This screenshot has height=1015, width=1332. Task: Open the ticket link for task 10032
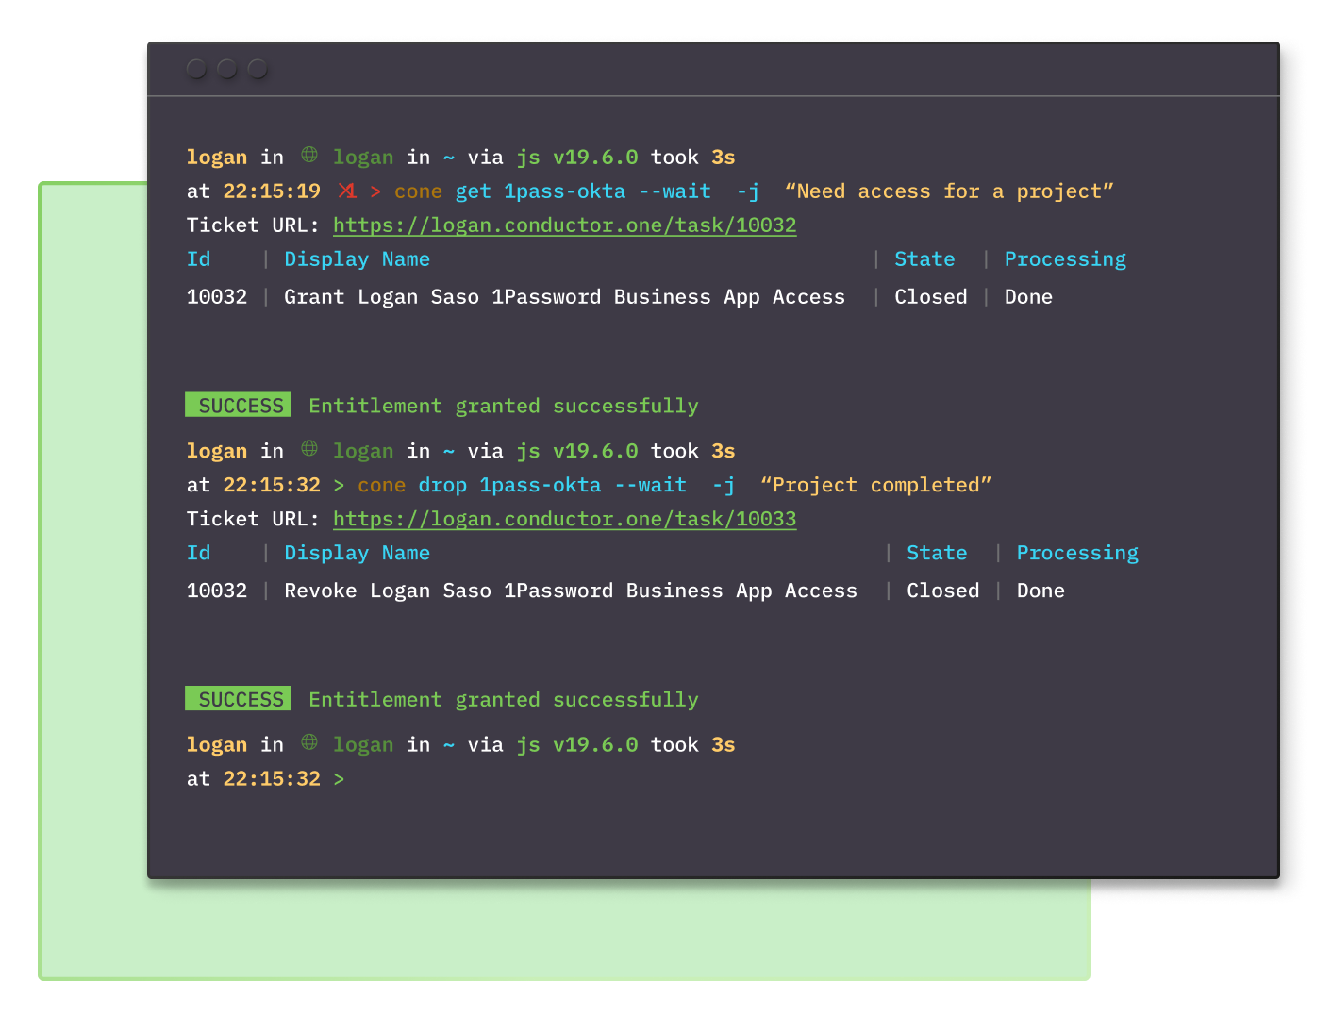pos(564,225)
